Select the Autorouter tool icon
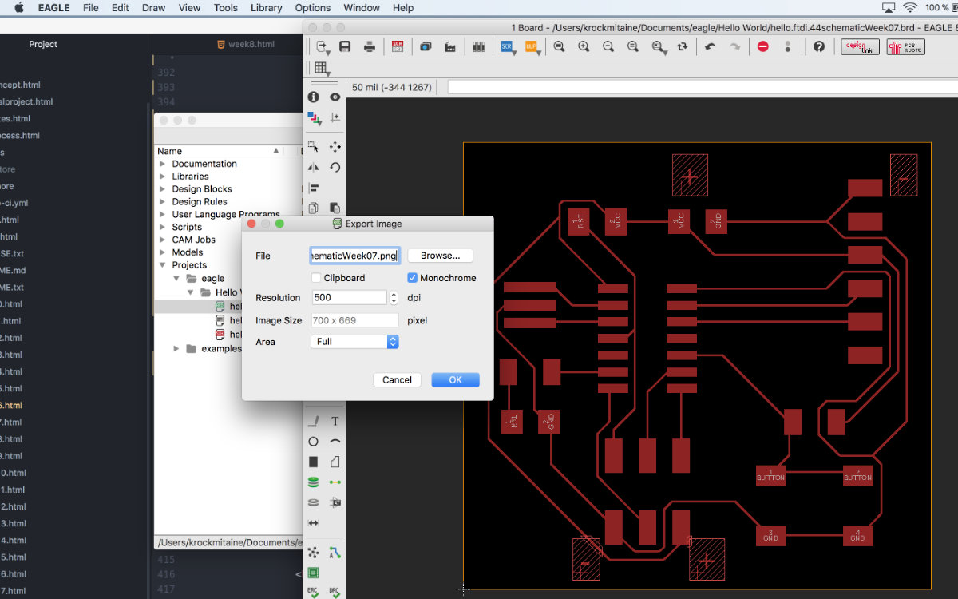The height and width of the screenshot is (599, 958). pyautogui.click(x=335, y=552)
